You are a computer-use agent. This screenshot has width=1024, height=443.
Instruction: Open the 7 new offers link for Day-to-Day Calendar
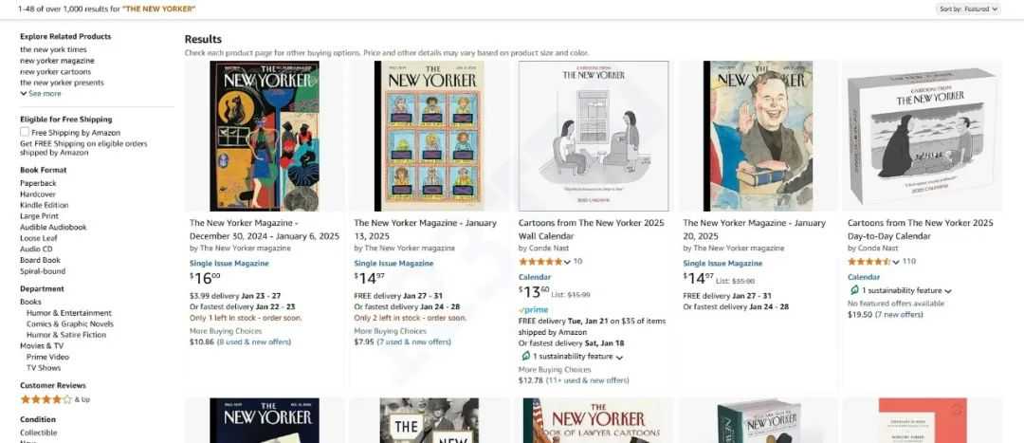(x=899, y=314)
